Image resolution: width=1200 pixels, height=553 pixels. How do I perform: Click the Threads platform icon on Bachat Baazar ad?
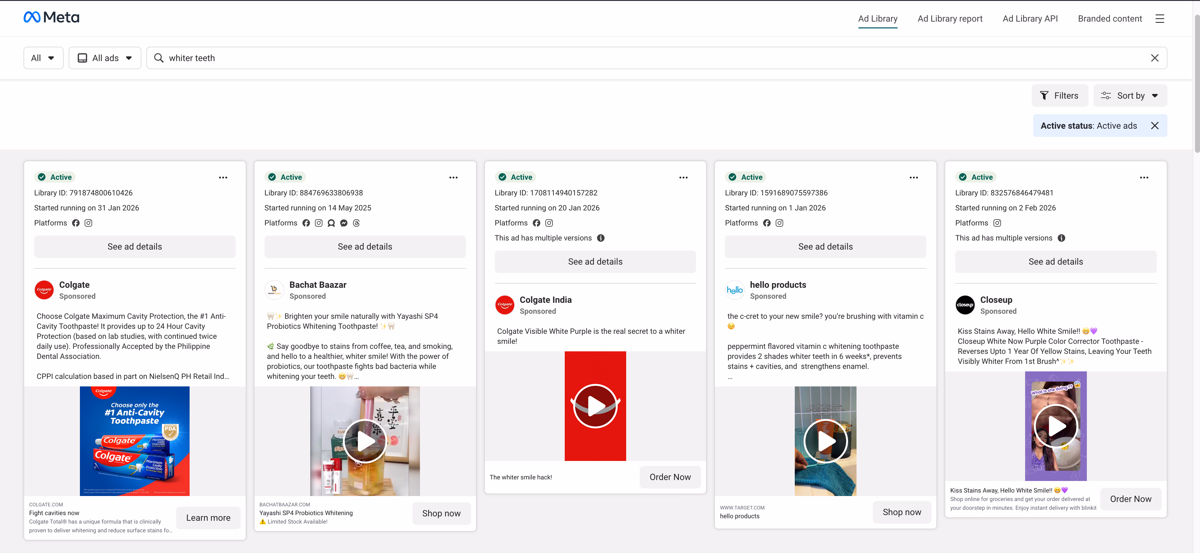pyautogui.click(x=356, y=224)
